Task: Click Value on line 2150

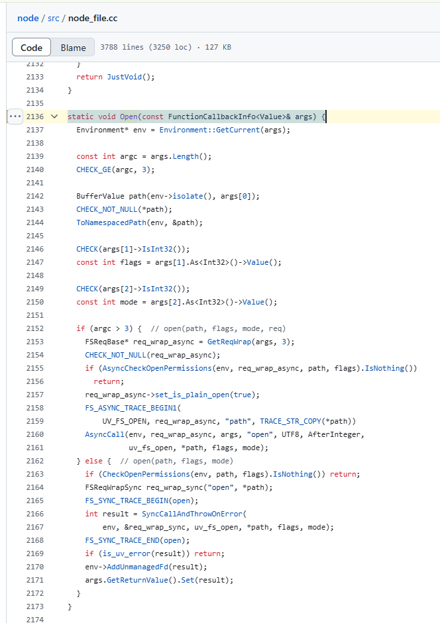Action: click(x=253, y=302)
